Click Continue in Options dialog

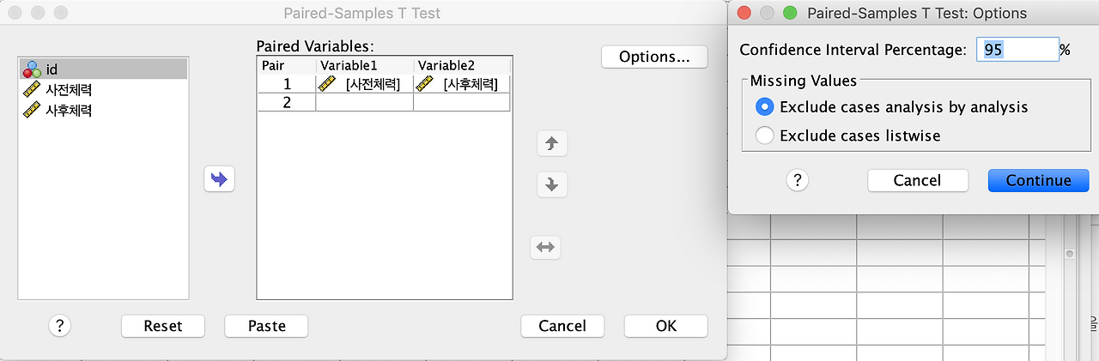point(1039,180)
